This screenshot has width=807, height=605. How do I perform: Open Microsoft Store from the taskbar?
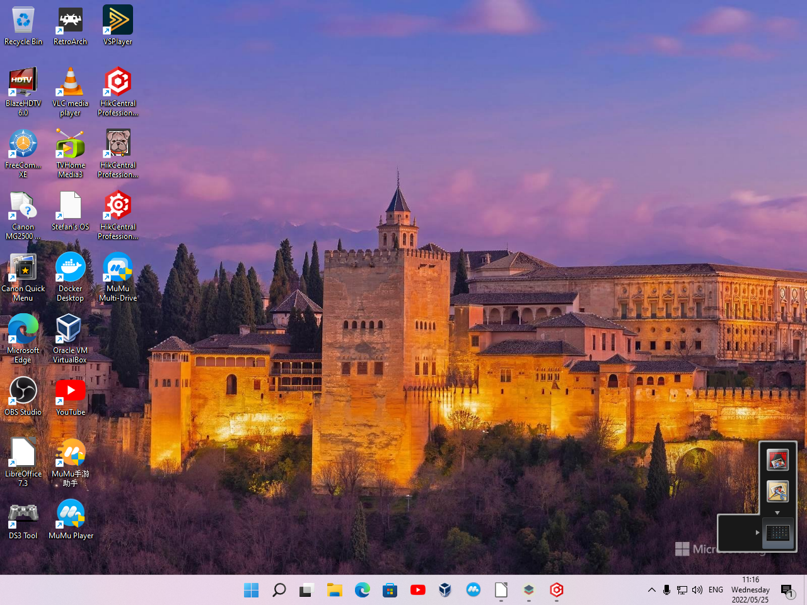390,590
